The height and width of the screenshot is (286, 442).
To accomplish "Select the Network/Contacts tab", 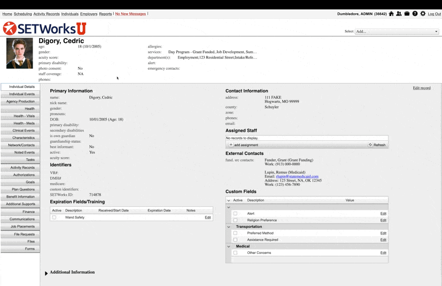I will [20, 145].
